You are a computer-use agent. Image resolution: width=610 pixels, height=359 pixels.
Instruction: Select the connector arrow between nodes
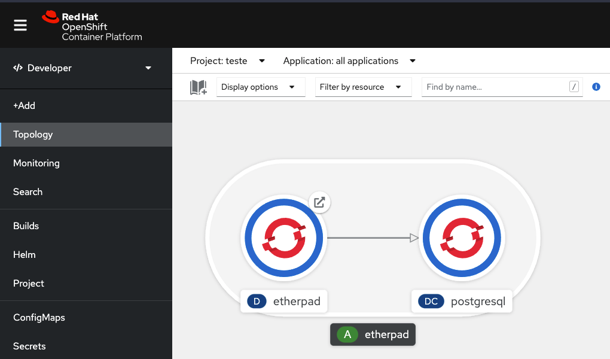(373, 238)
